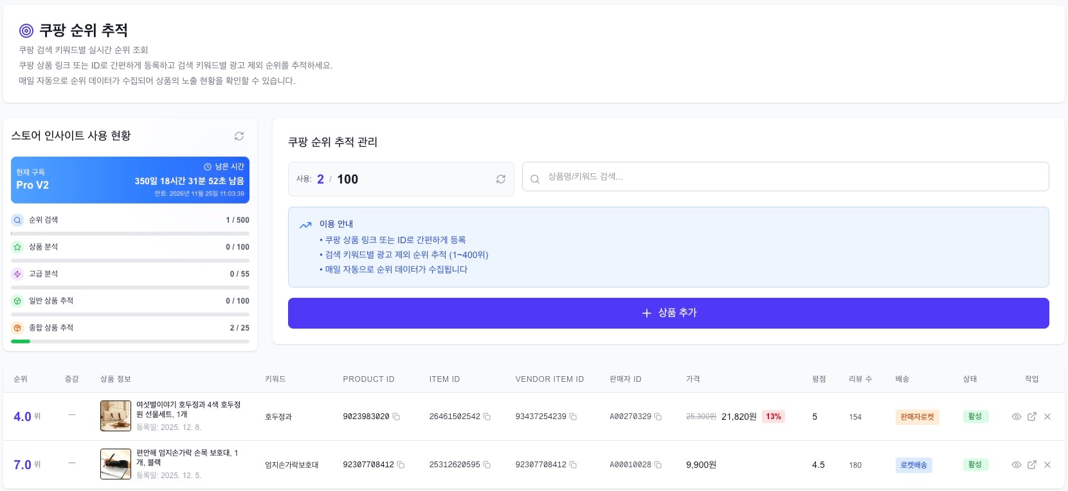Refresh the usage count 2 / 100

500,179
